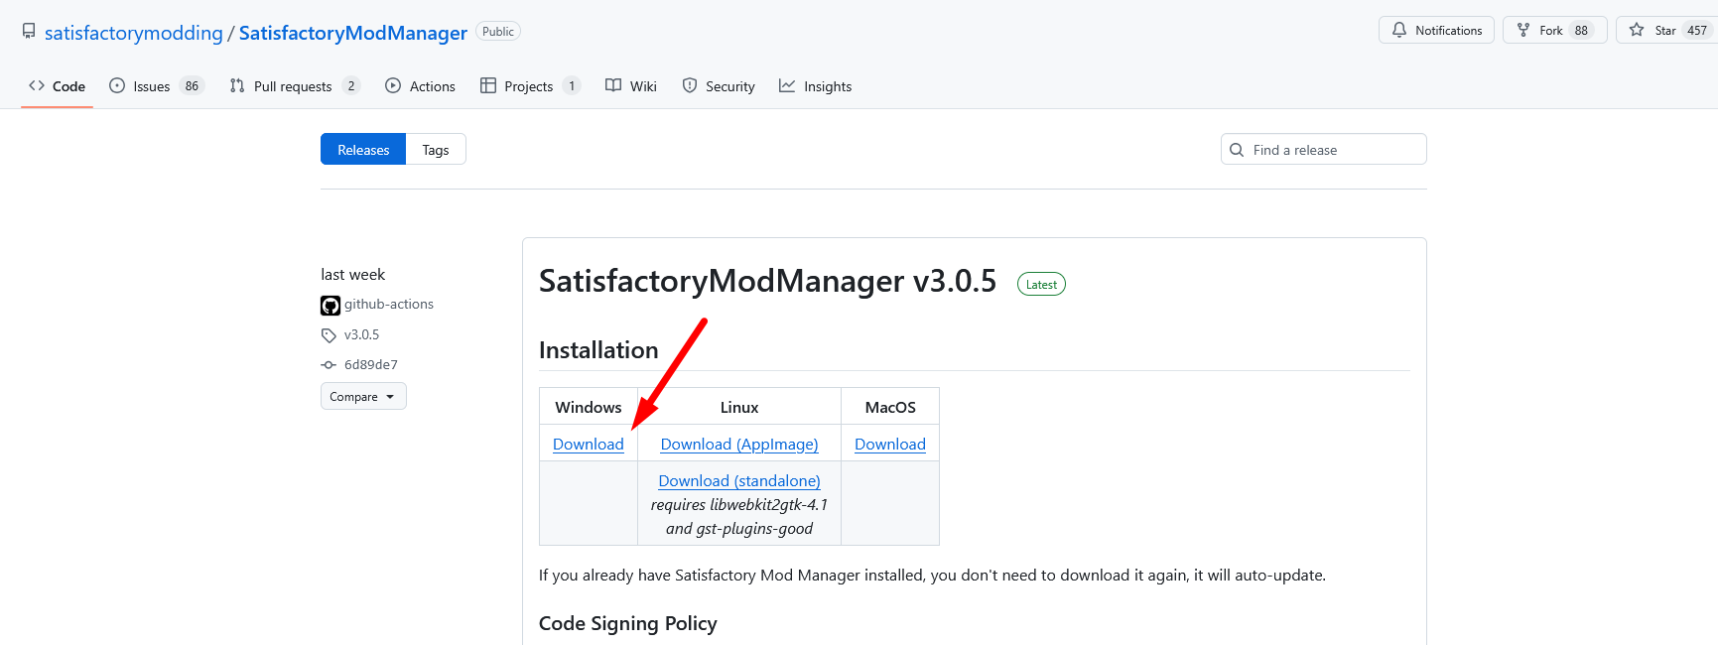Click the github-actions avatar icon

pos(330,305)
